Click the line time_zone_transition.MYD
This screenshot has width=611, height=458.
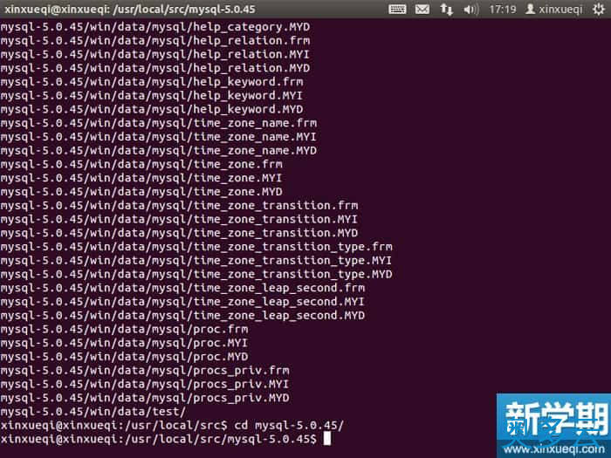click(x=179, y=233)
